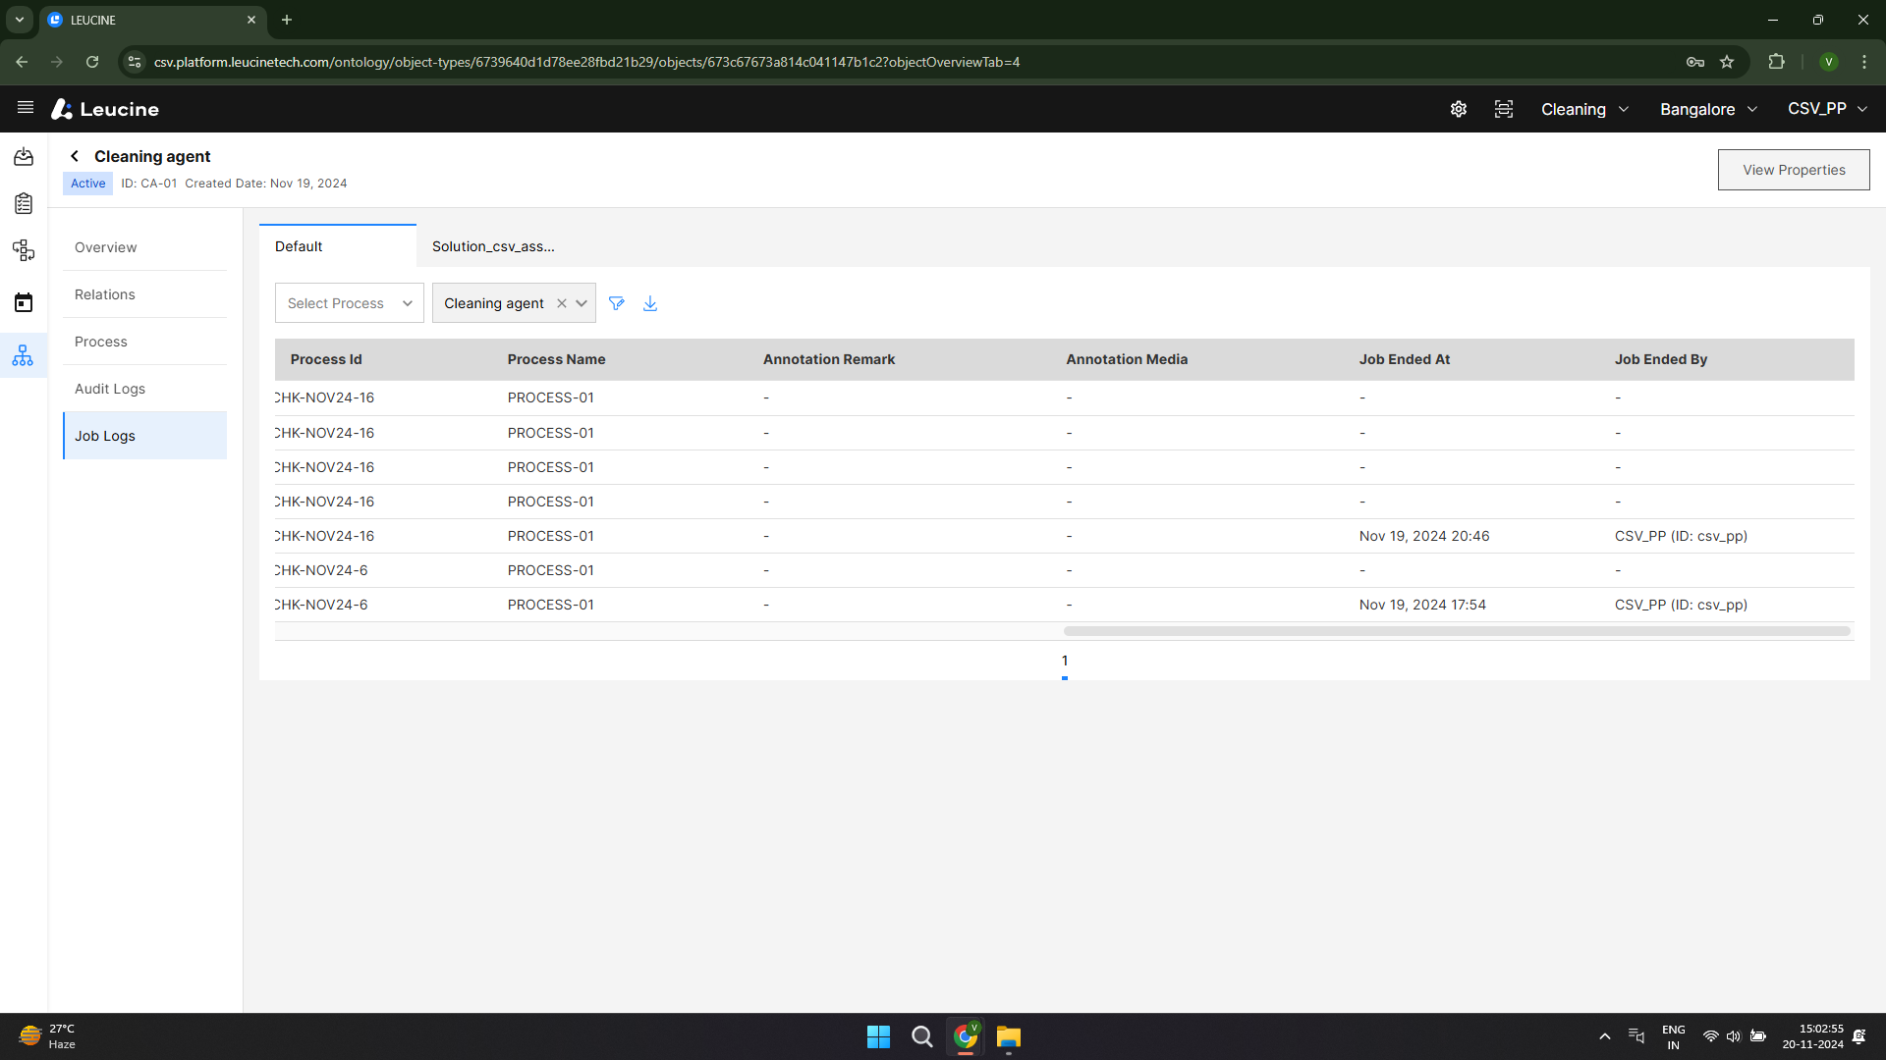Open the hamburger navigation menu
The image size is (1886, 1060).
(x=26, y=108)
